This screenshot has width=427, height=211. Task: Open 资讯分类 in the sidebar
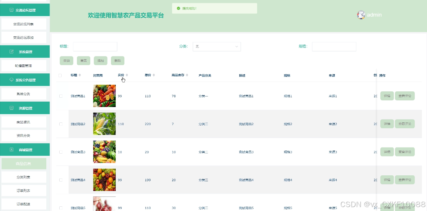(24, 136)
